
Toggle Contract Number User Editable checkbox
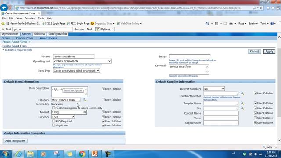pos(255,93)
